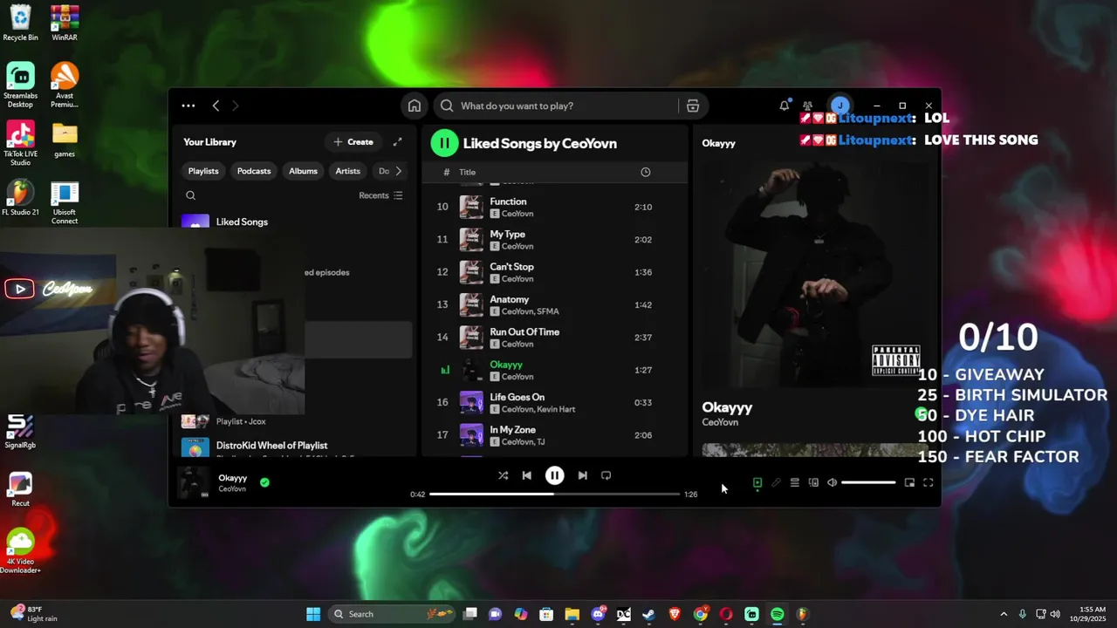This screenshot has width=1117, height=628.
Task: Mute the volume speaker icon
Action: click(832, 482)
